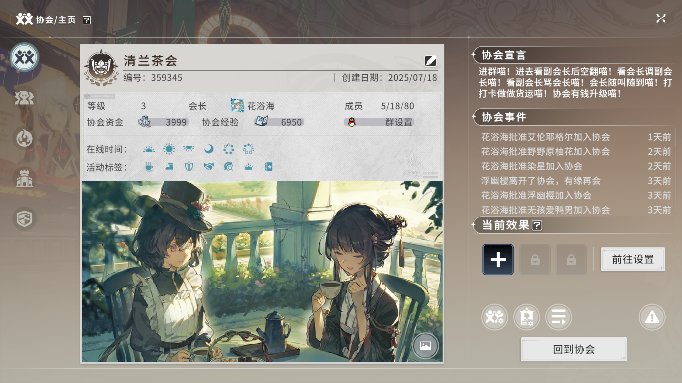
Task: Add an effect with the plus slot
Action: [x=498, y=260]
